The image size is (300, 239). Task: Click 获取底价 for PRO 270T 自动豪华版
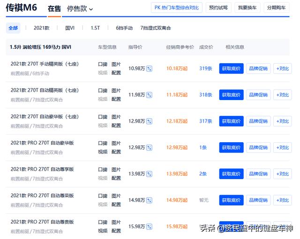point(231,147)
